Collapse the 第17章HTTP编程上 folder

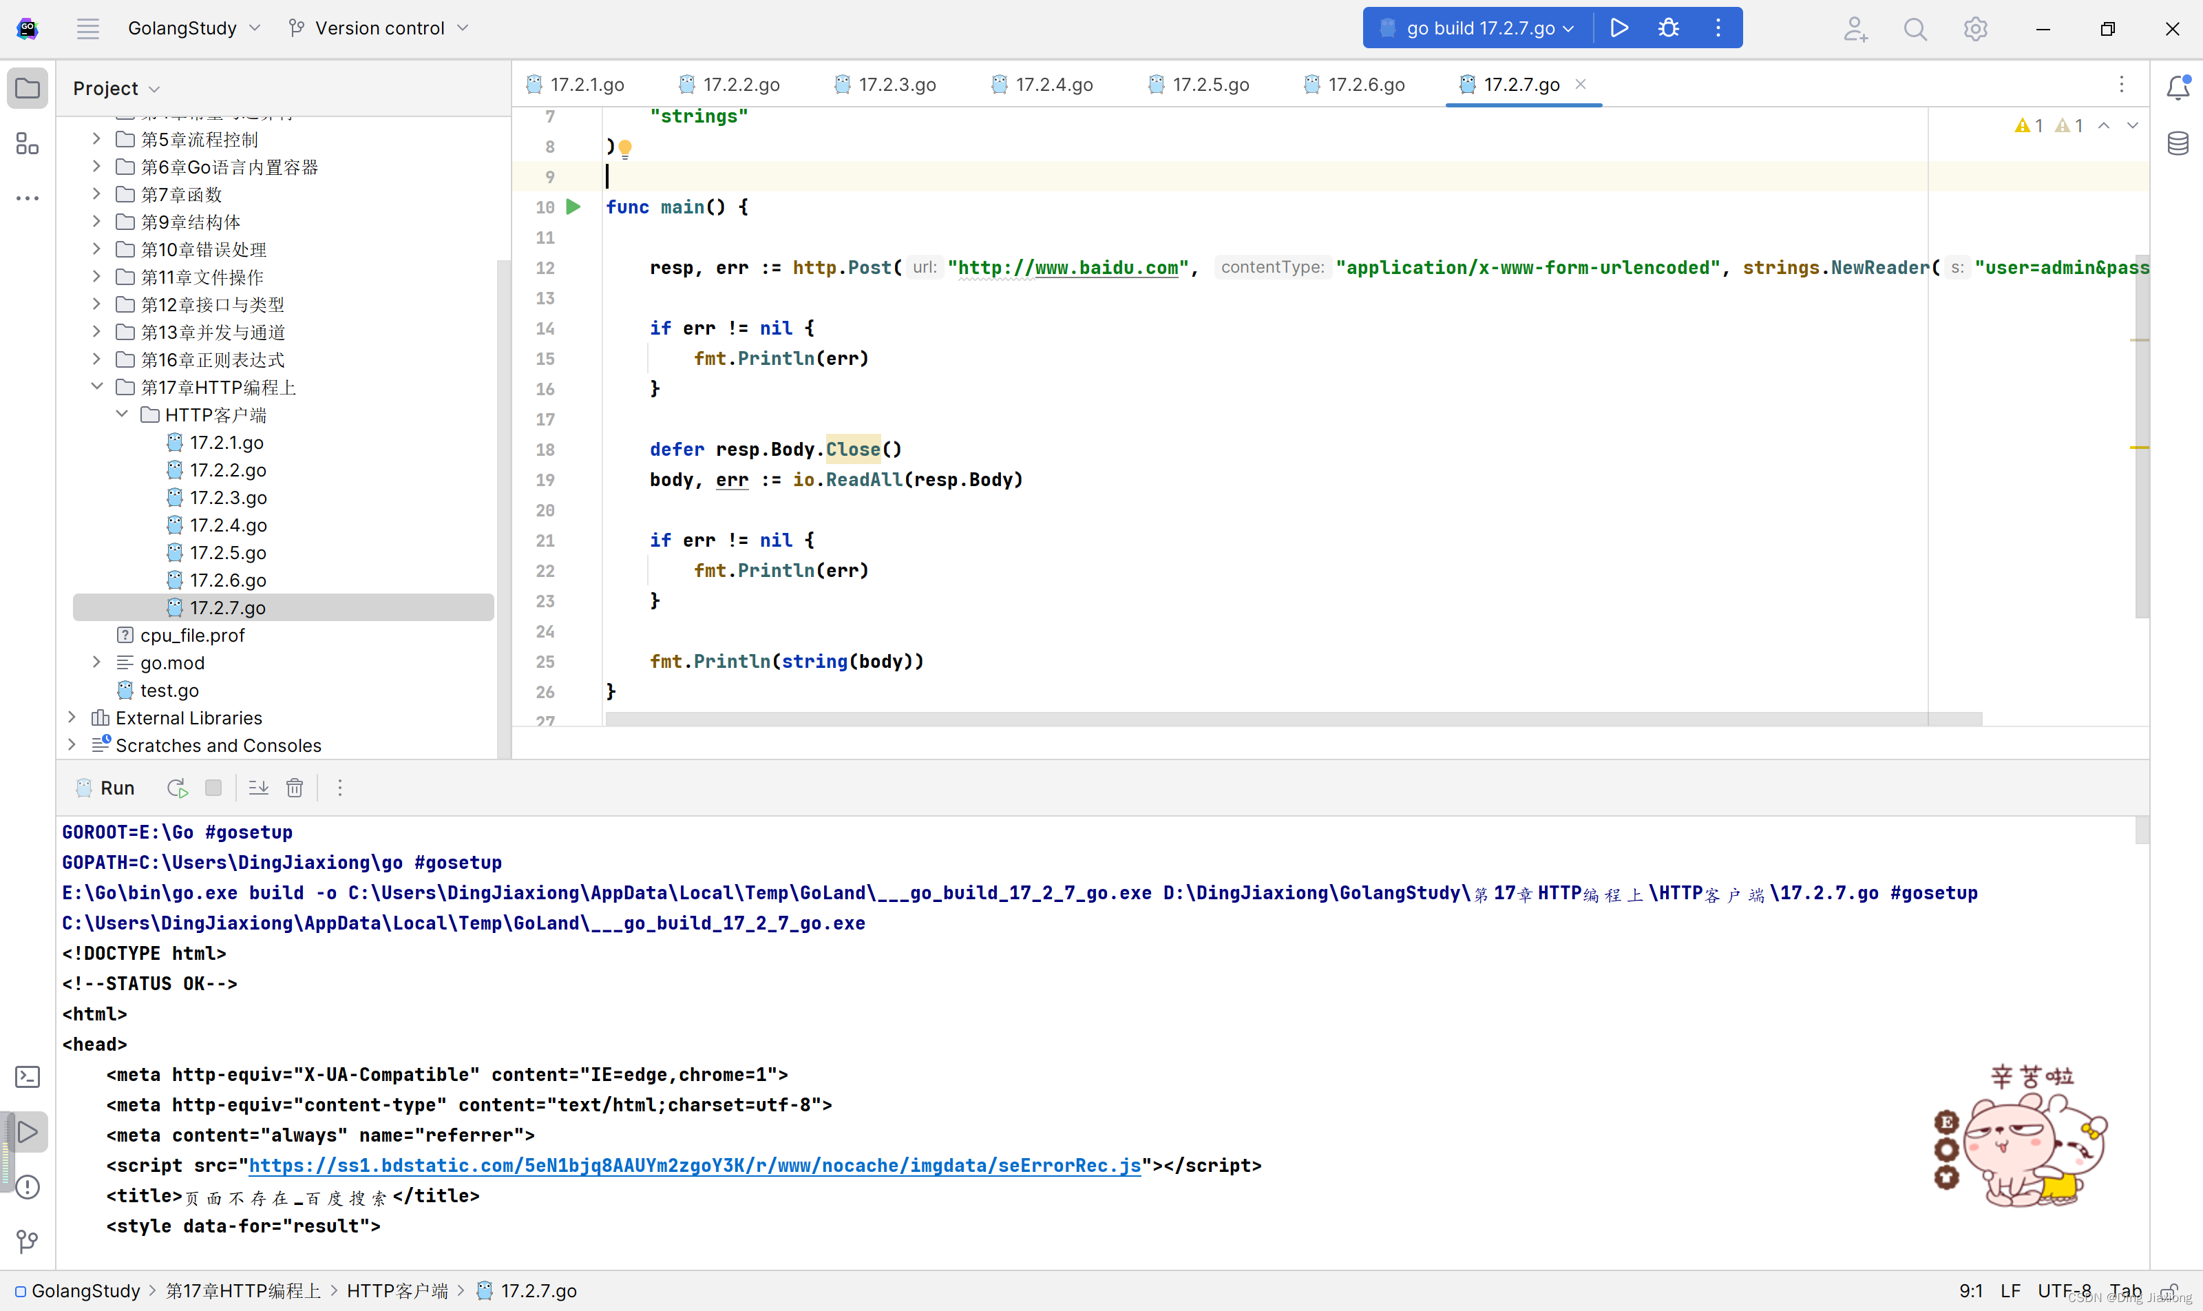(x=96, y=386)
